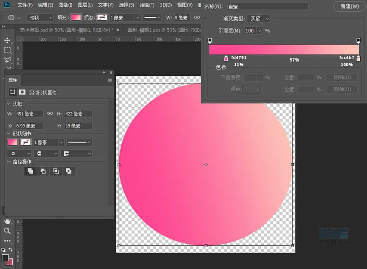Viewport: 367px width, 269px height.
Task: Click the 名称 name input field
Action: 267,7
